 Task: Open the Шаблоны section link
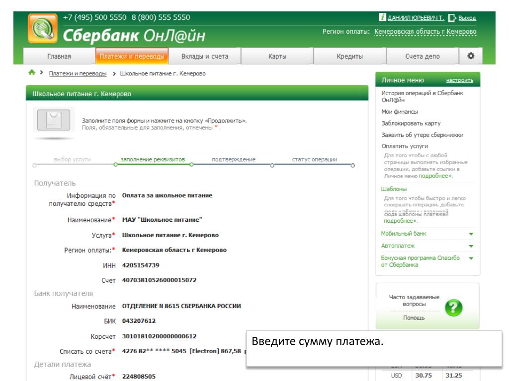(394, 189)
